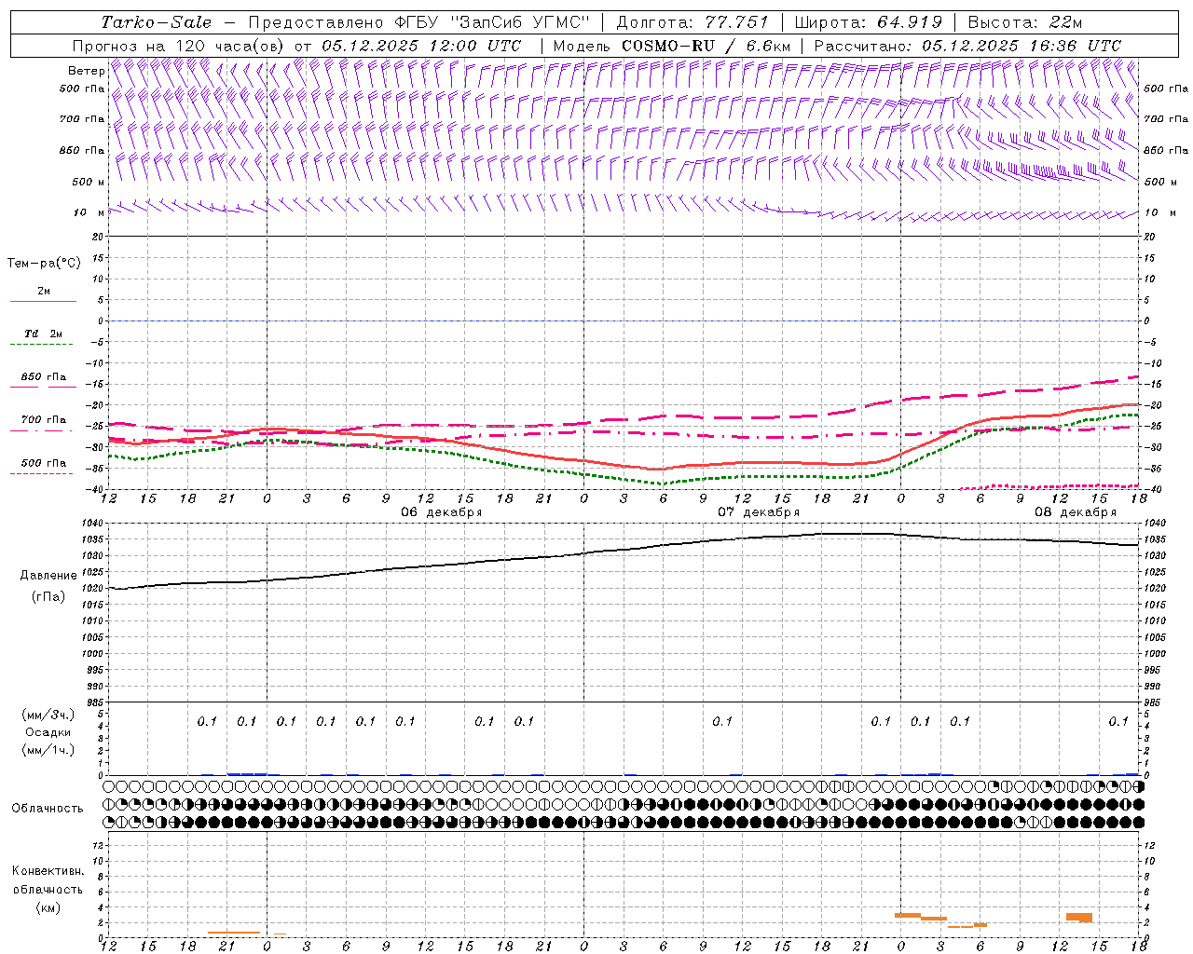This screenshot has height=954, width=1193.
Task: Click the Давление panel label
Action: click(48, 576)
